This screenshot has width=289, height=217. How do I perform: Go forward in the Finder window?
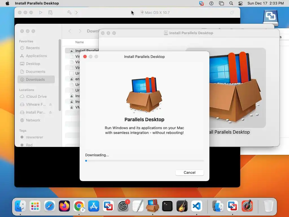tap(80, 31)
